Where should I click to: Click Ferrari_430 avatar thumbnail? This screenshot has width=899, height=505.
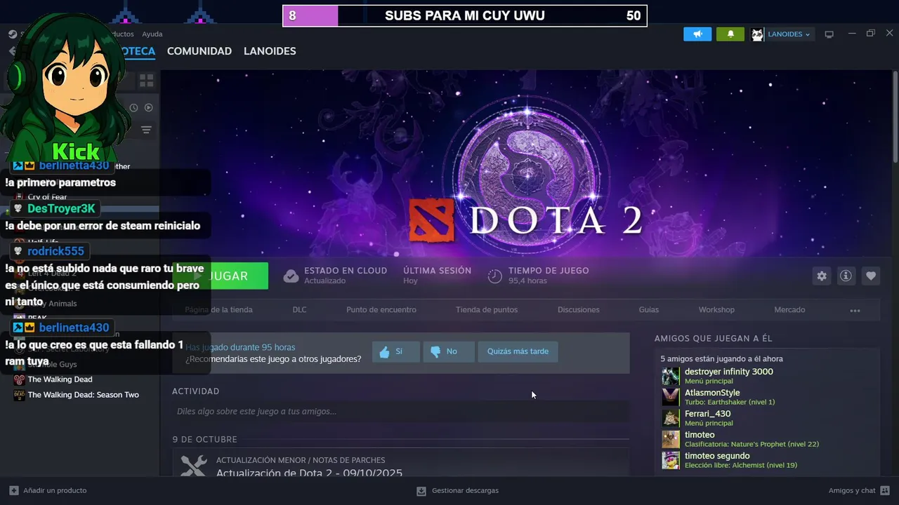pyautogui.click(x=671, y=418)
